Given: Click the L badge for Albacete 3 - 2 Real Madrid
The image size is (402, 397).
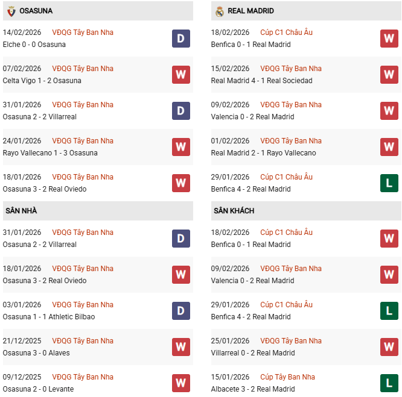Looking at the screenshot, I should [x=389, y=383].
